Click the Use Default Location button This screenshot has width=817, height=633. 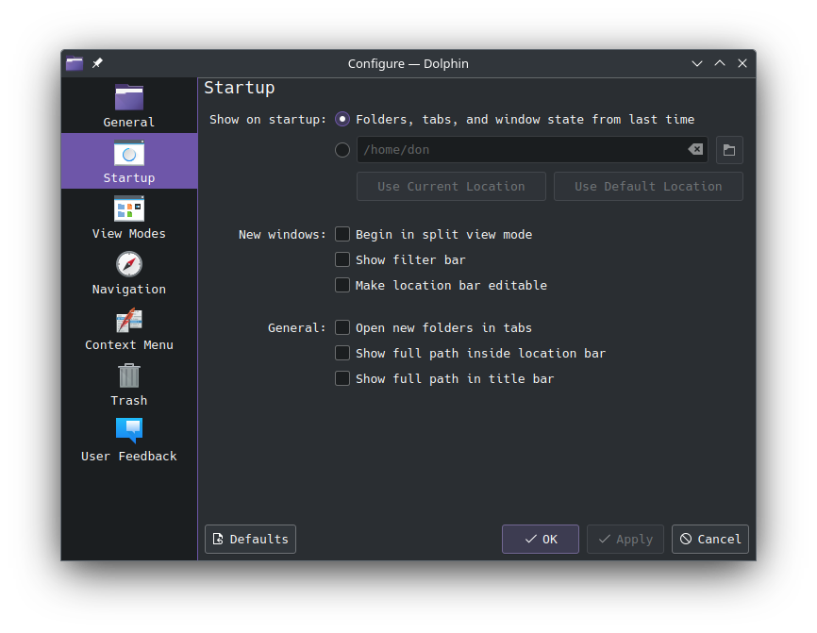[x=648, y=187]
